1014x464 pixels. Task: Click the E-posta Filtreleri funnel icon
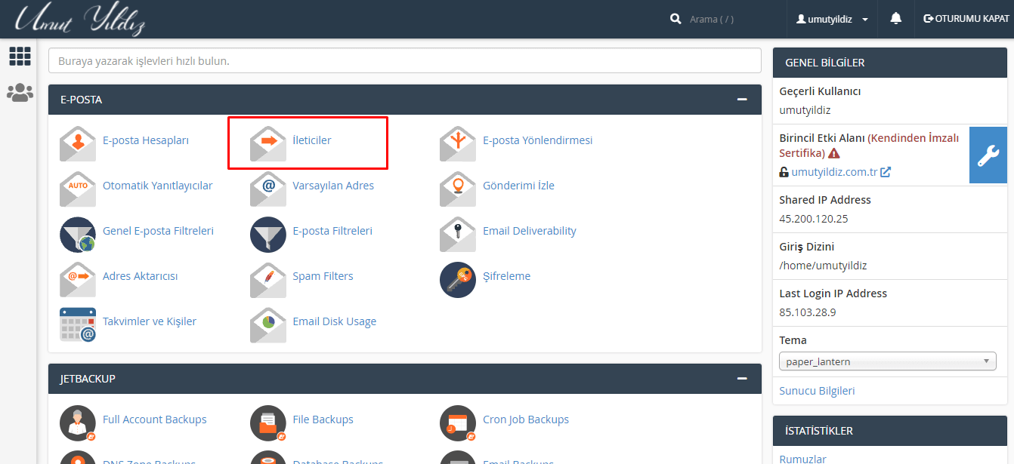268,234
